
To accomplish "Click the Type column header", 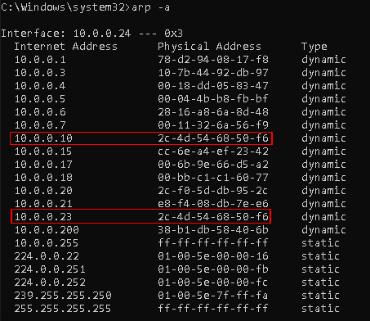I will tap(314, 47).
